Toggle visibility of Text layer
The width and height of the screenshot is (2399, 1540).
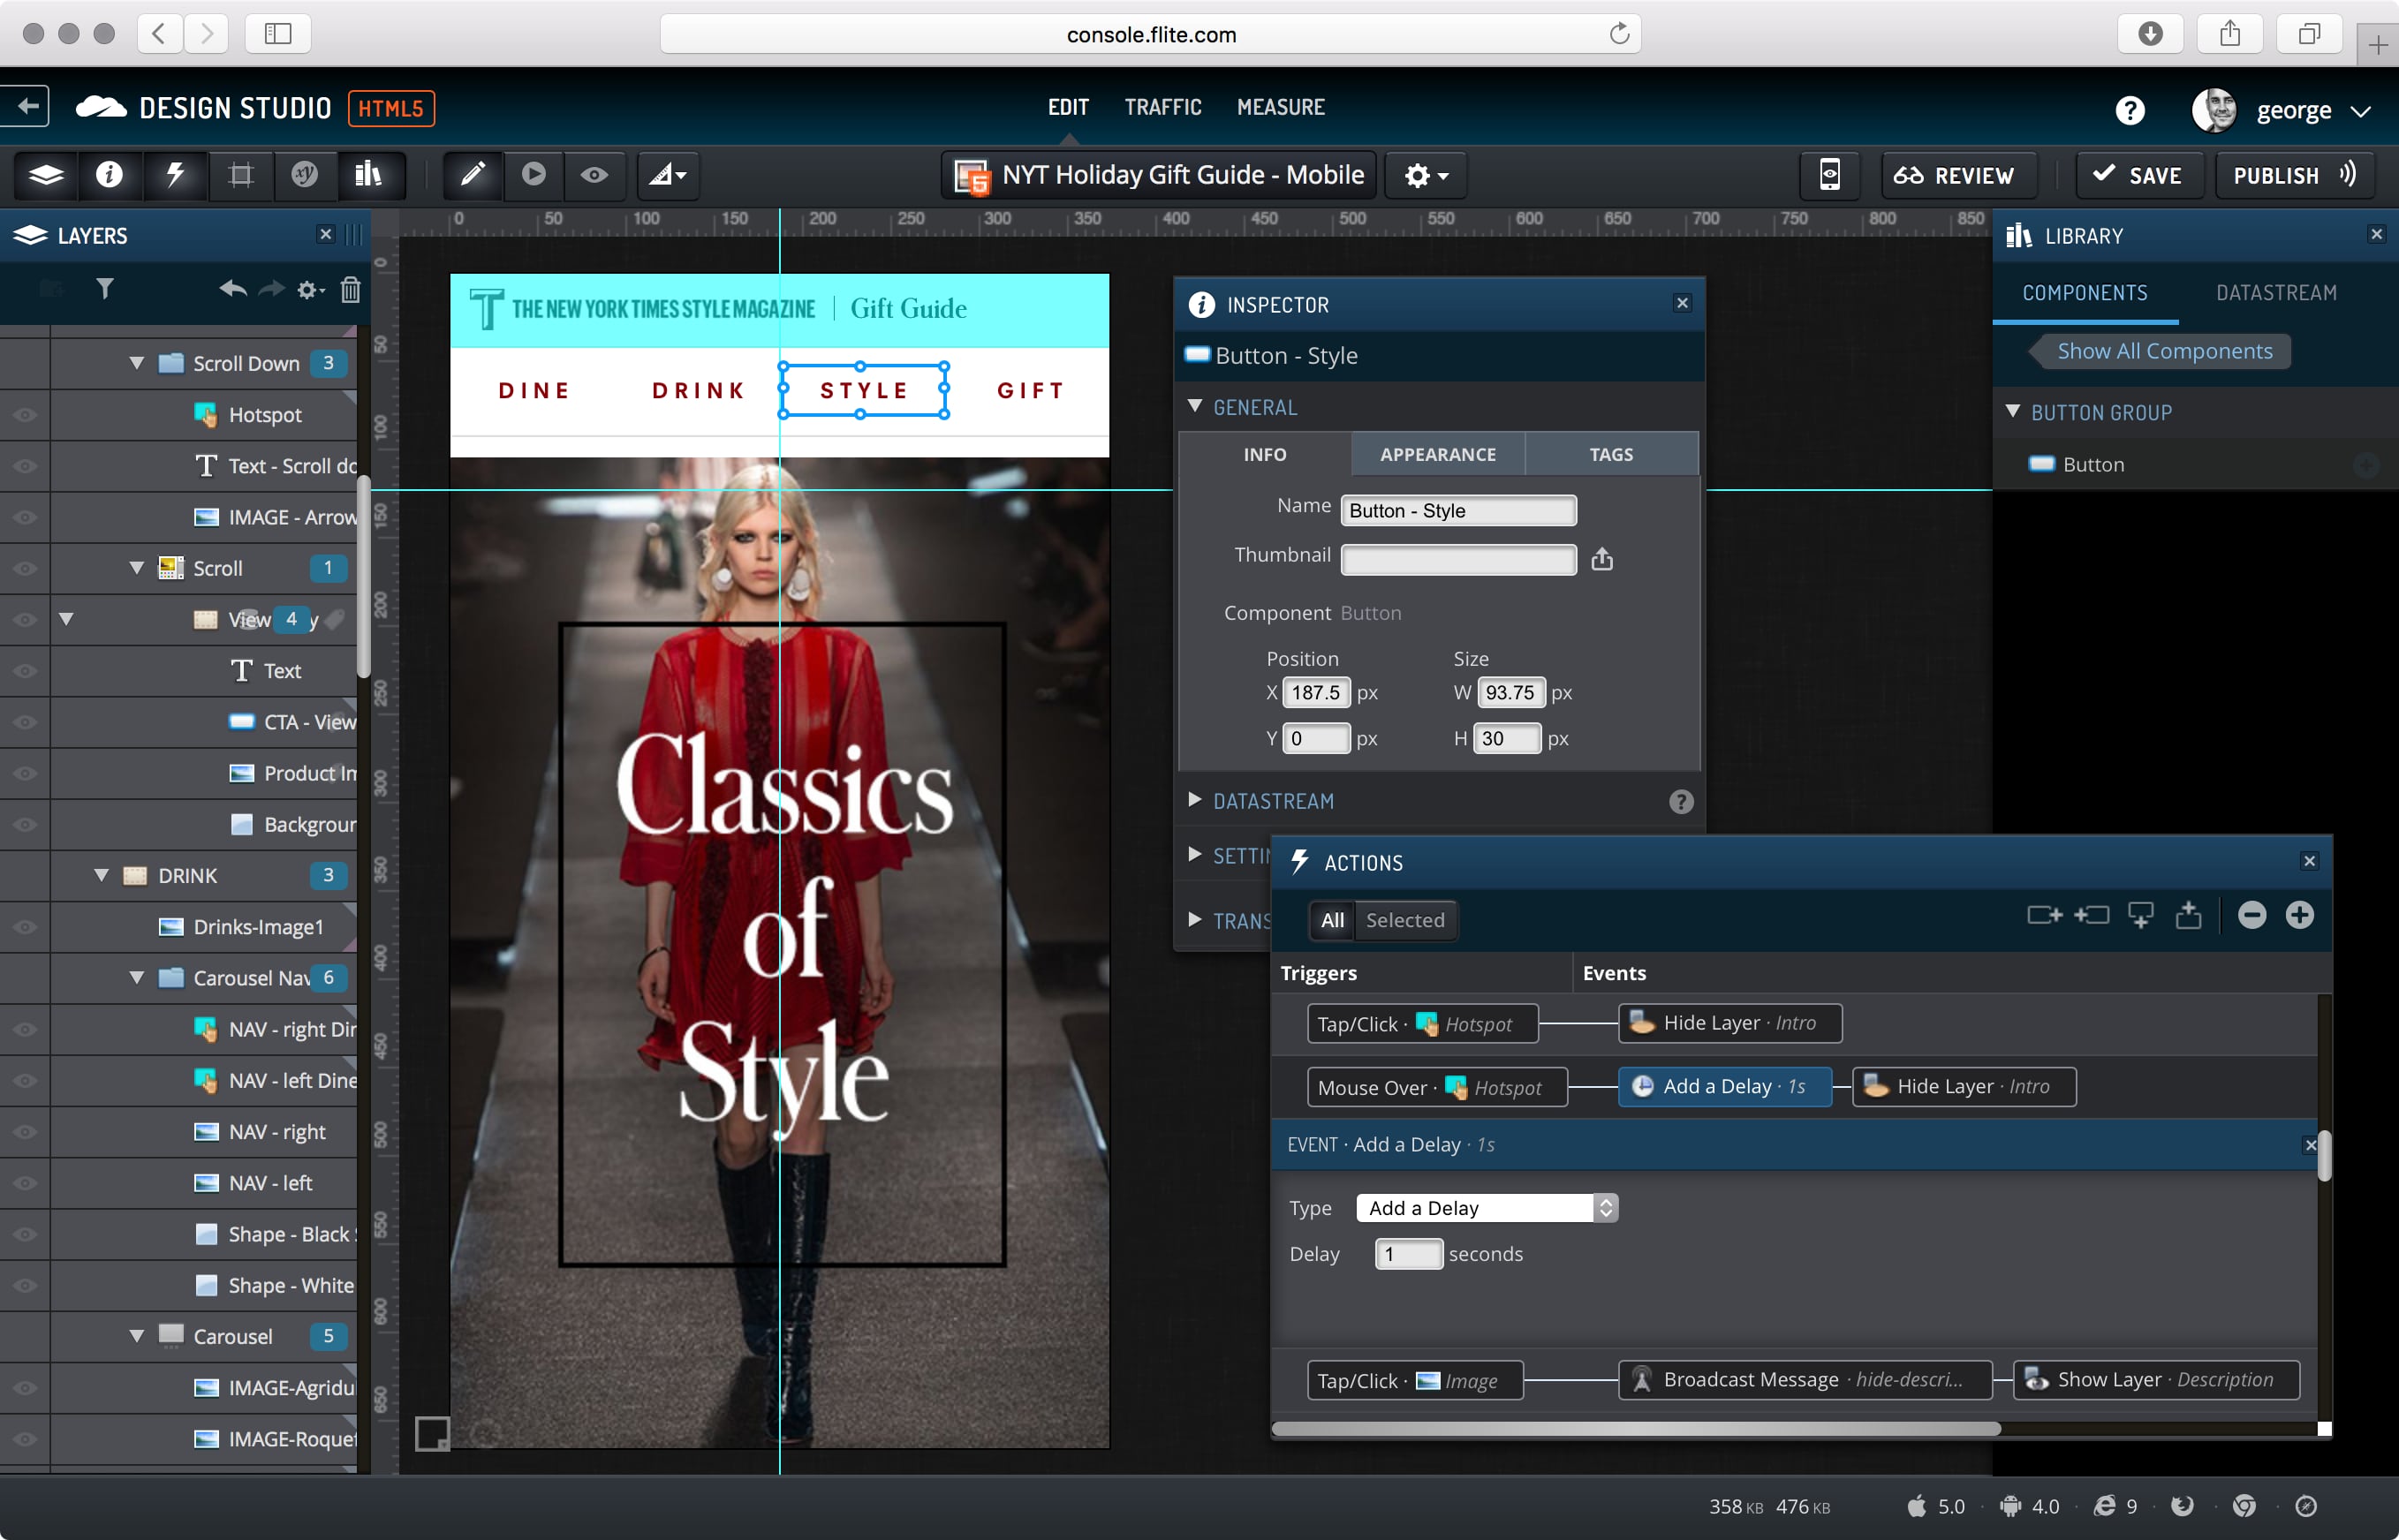click(x=23, y=671)
